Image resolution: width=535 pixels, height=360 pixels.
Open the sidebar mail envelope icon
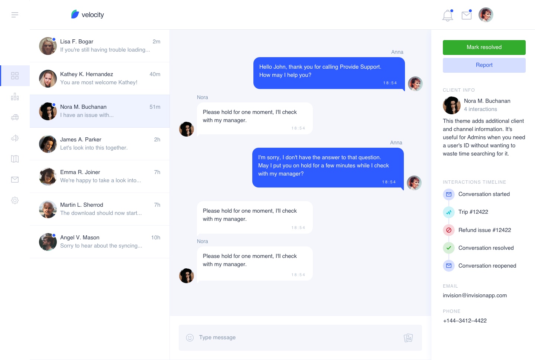pos(15,180)
